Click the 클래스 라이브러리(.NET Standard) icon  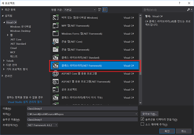(56, 58)
